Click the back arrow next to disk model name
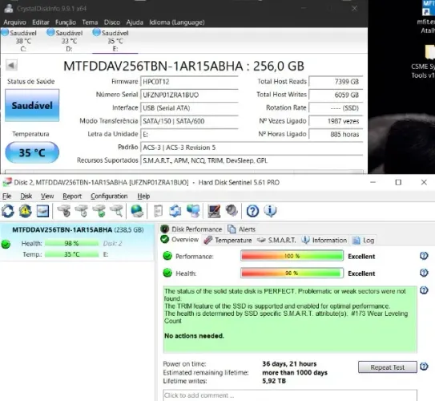 [x=11, y=66]
